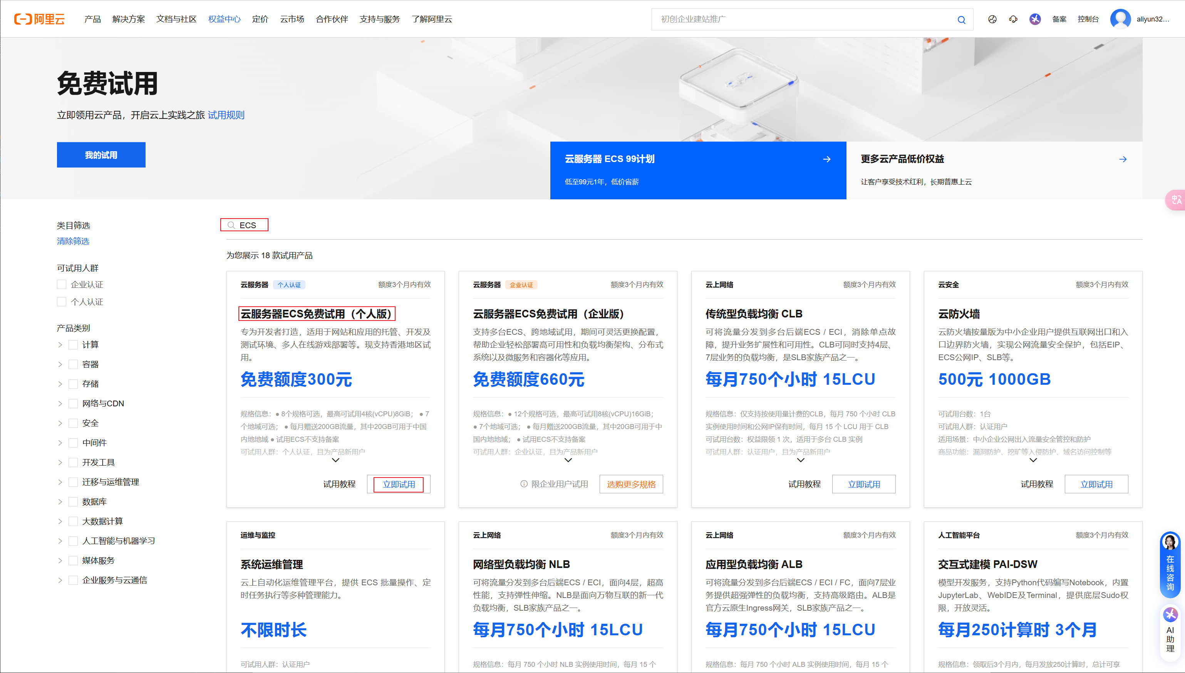The width and height of the screenshot is (1185, 673).
Task: Tick the 存储 category checkbox
Action: [73, 384]
